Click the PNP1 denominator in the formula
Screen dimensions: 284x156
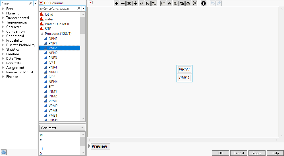point(185,78)
